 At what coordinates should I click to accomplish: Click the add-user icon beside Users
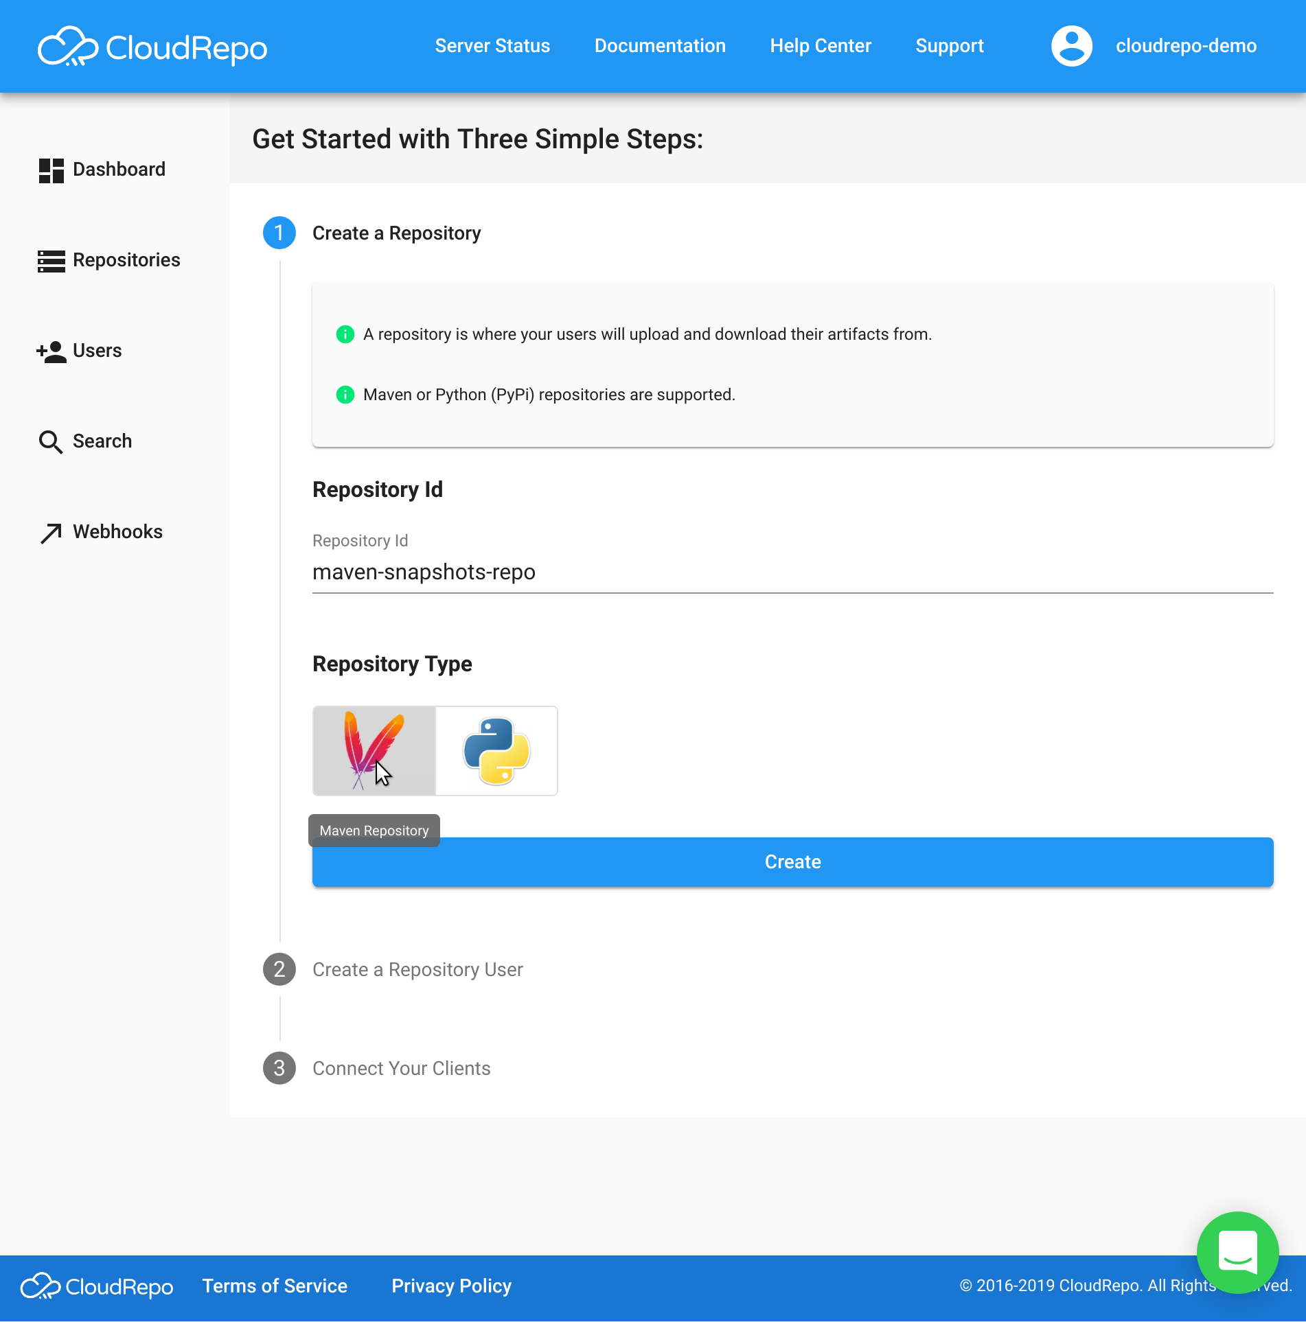click(51, 351)
